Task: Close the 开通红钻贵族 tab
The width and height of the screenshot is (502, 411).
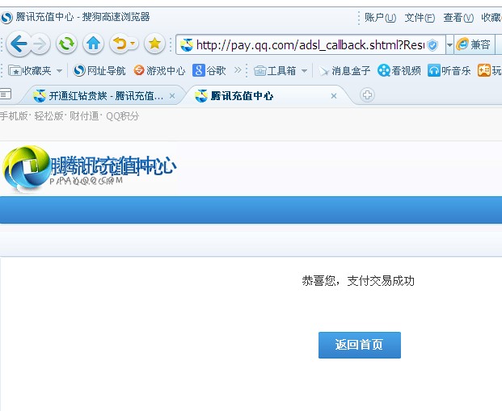Action: [172, 96]
